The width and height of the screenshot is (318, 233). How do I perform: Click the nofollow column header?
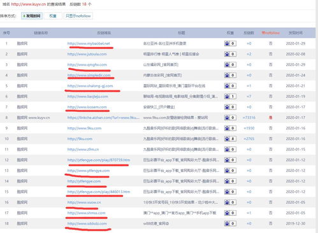click(x=271, y=33)
